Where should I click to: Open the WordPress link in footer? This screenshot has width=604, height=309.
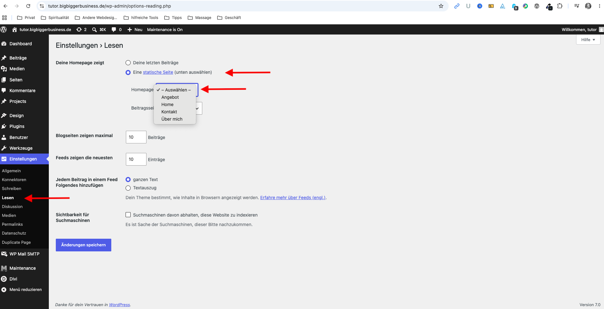pos(120,305)
